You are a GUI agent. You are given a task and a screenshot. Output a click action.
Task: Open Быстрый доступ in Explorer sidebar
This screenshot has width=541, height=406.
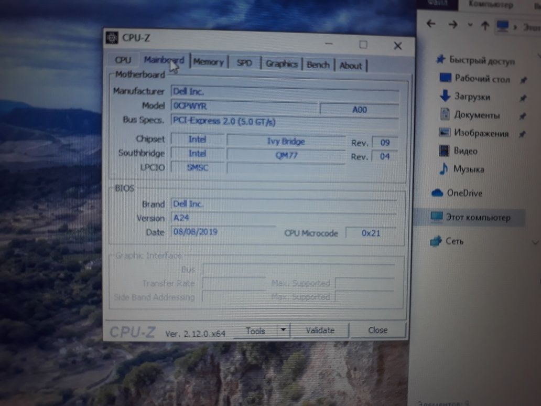coord(482,61)
